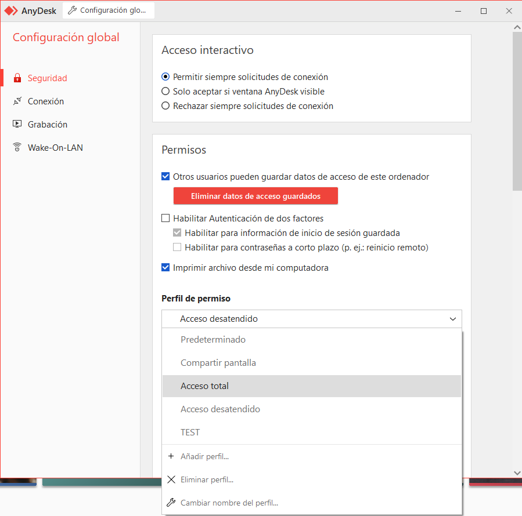
Task: Choose Acceso total profile
Action: 312,386
